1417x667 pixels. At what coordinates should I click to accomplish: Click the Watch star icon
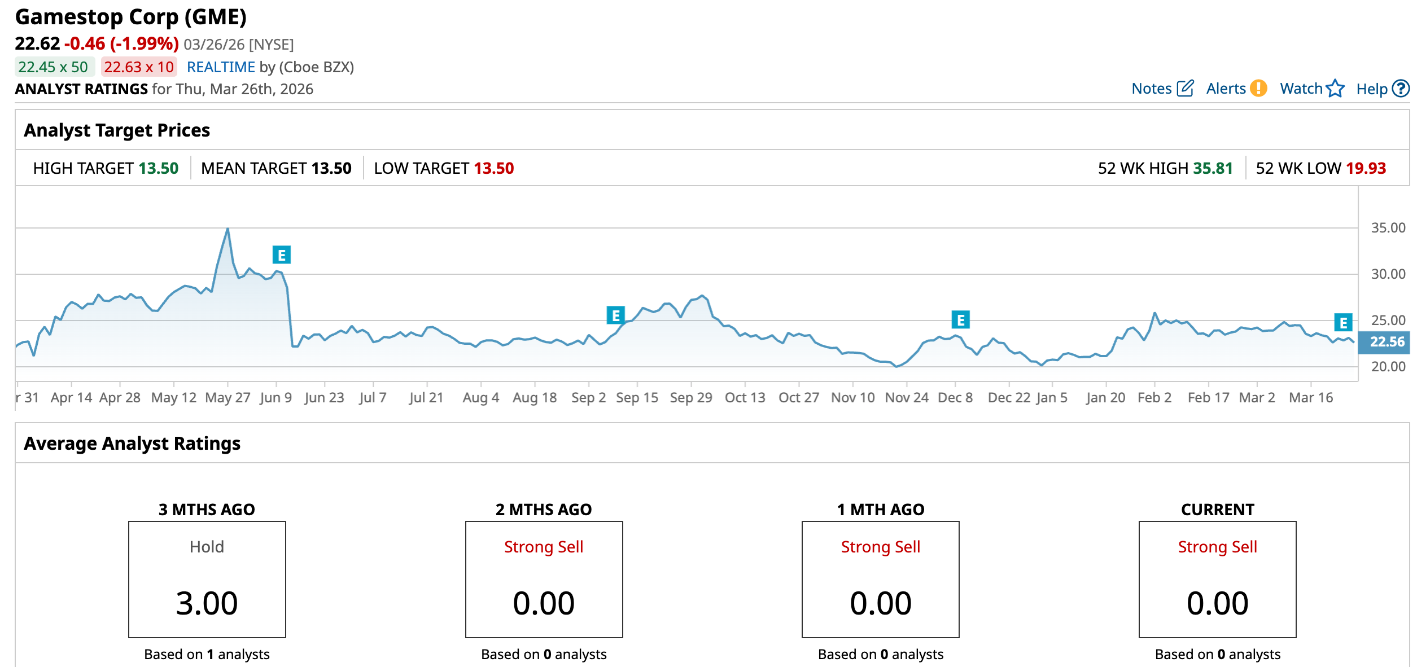1335,89
